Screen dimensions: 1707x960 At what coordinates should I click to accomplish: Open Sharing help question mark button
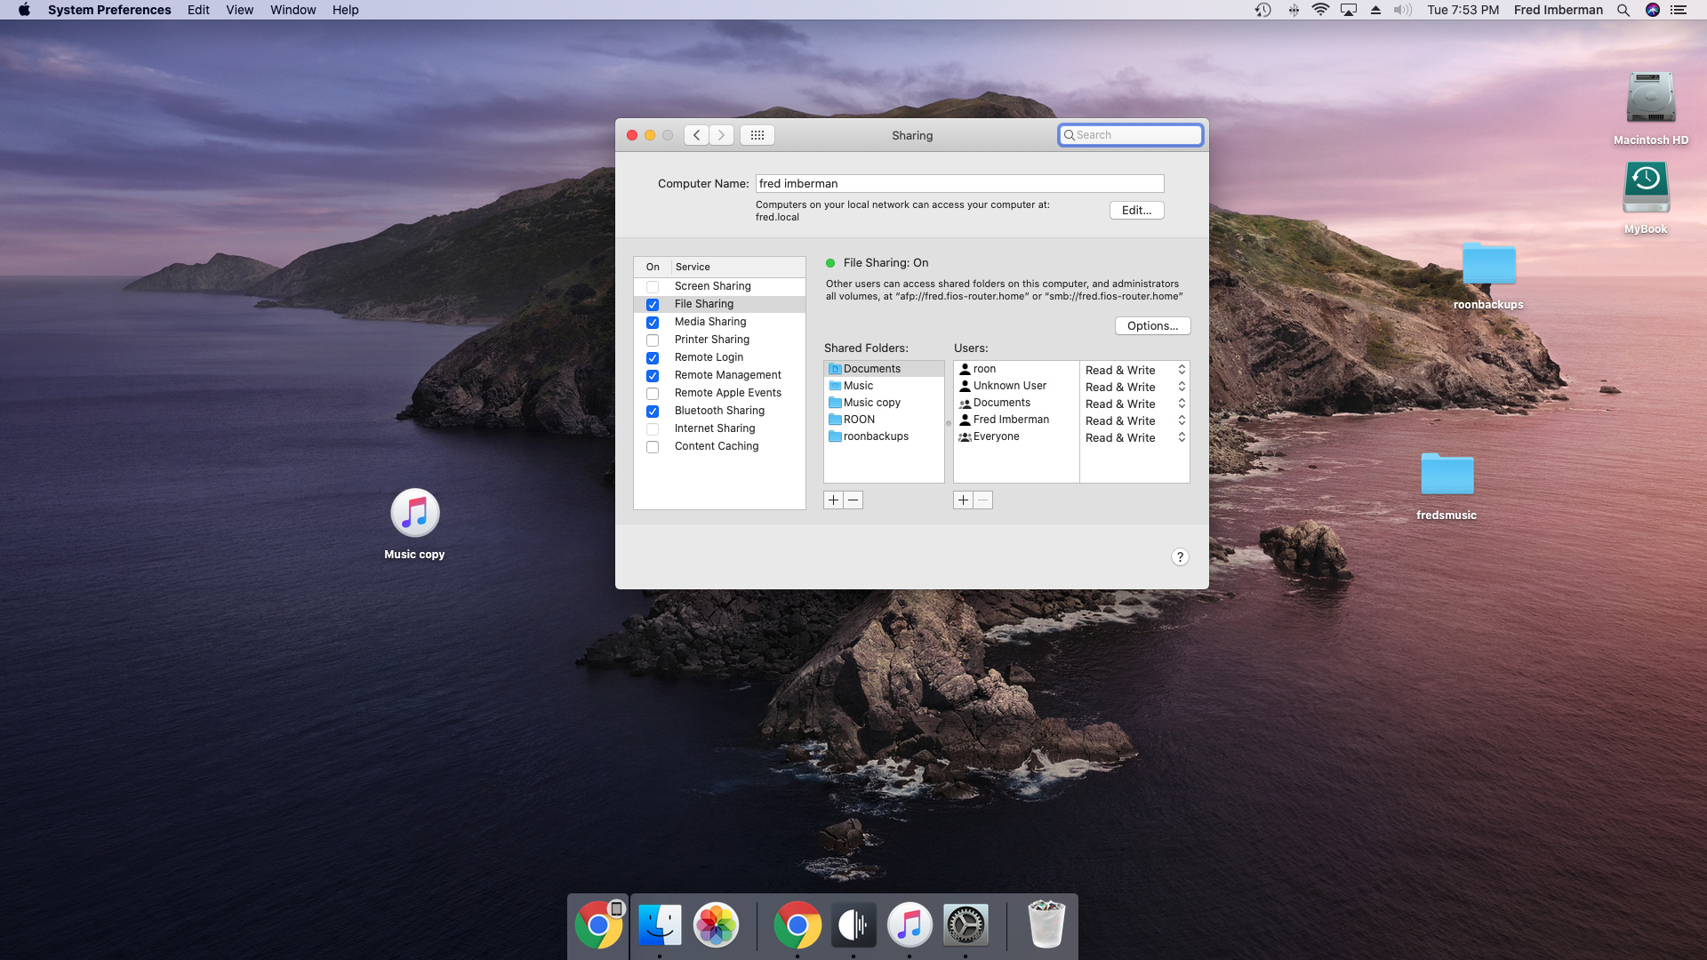pos(1180,557)
